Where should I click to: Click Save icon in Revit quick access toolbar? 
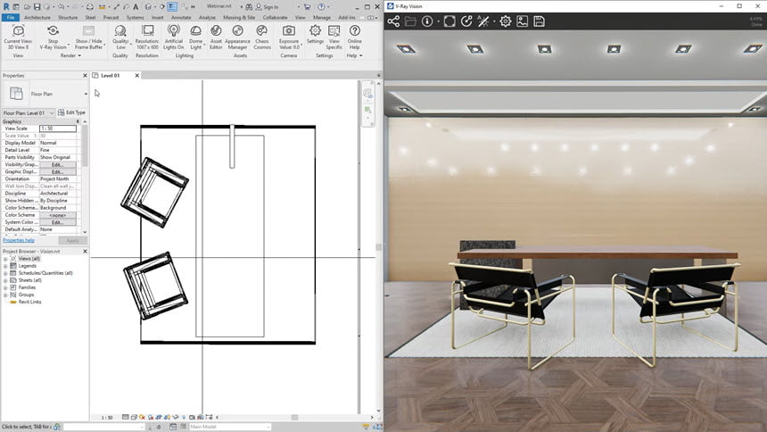point(37,7)
